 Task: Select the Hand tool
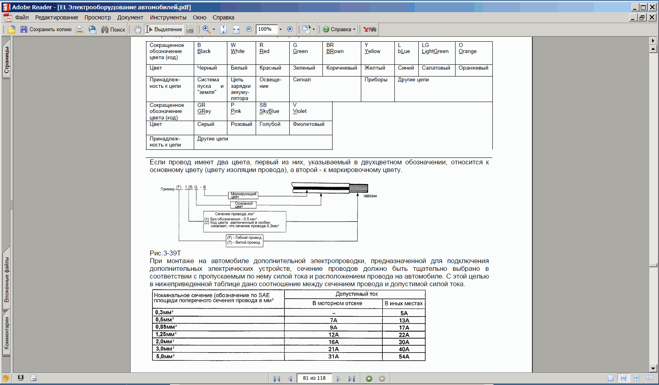(x=138, y=29)
